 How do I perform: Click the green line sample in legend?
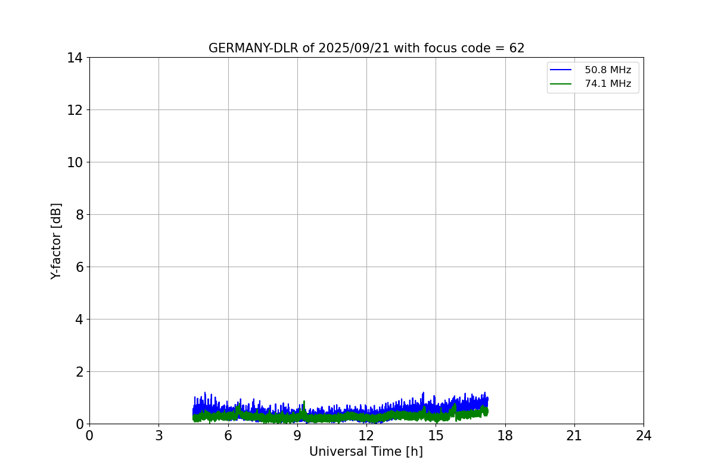(561, 84)
